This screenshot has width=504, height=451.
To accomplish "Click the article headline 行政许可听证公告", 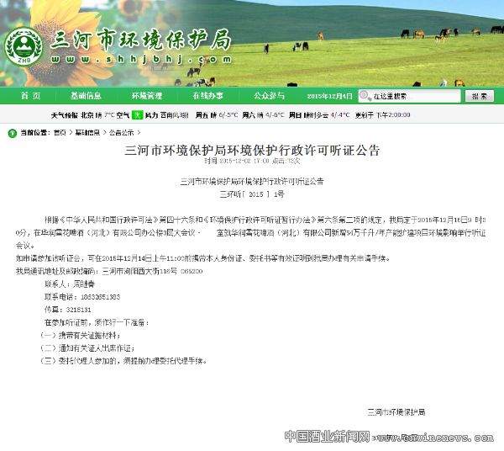I will 252,151.
